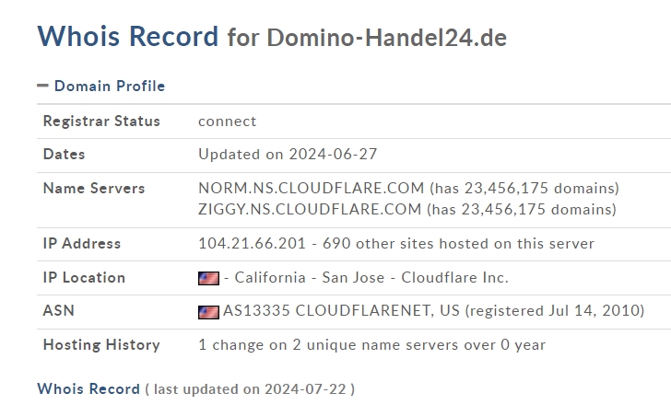Screen dimensions: 671x405
Task: Click the 'Registrar Status' label
Action: click(101, 121)
